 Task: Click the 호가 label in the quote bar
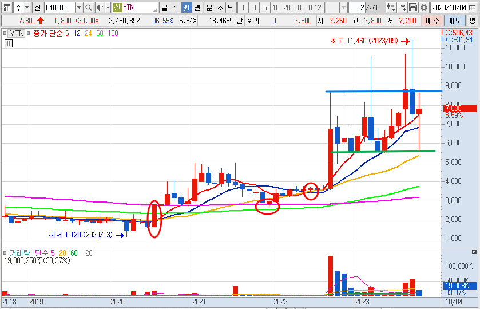(x=253, y=21)
